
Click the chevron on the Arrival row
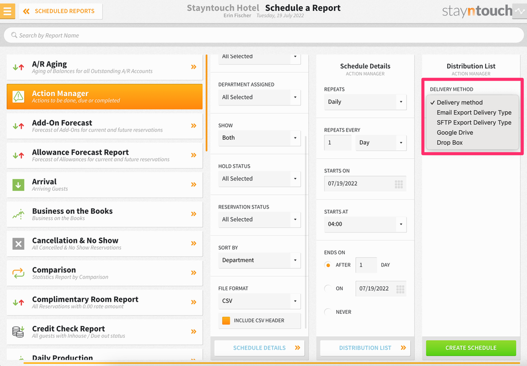click(x=194, y=184)
